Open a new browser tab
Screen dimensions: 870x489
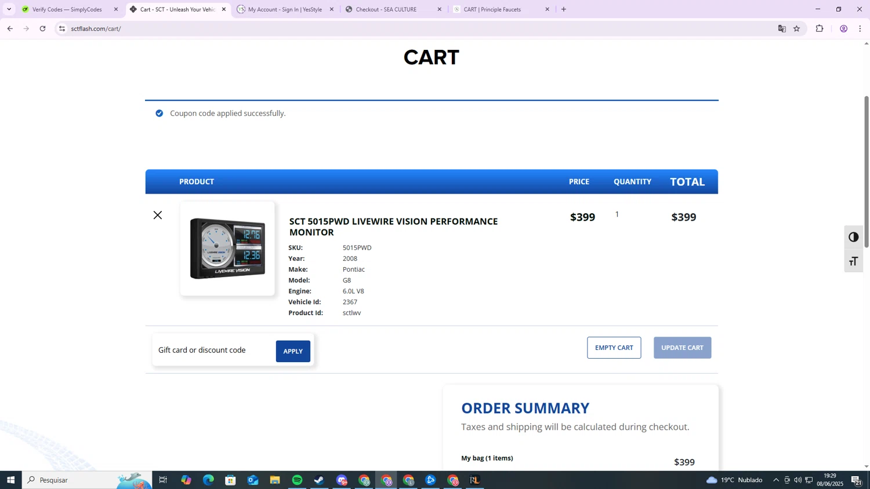point(564,9)
